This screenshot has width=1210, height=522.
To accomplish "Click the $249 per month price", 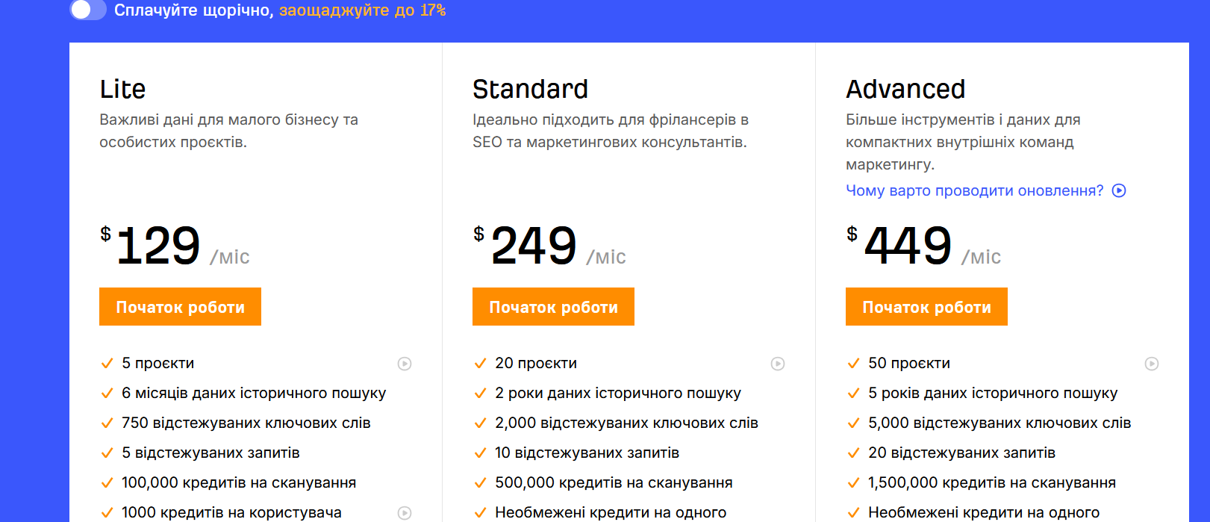I will coord(534,246).
